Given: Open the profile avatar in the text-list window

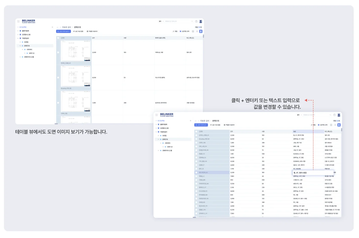Looking at the screenshot, I should (339, 115).
